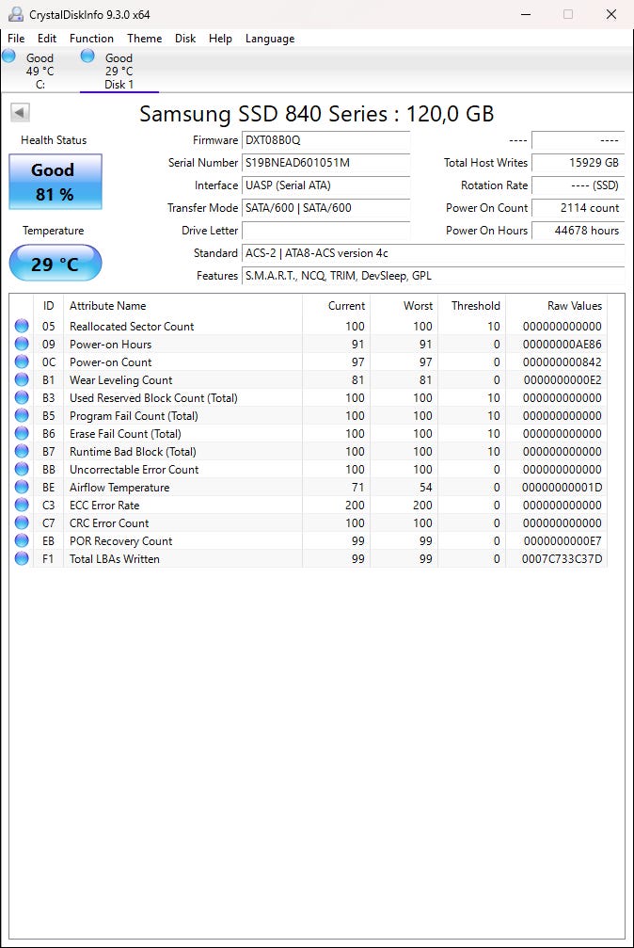Click status orb of Used Reserved Block Count row
The width and height of the screenshot is (634, 948).
[22, 397]
